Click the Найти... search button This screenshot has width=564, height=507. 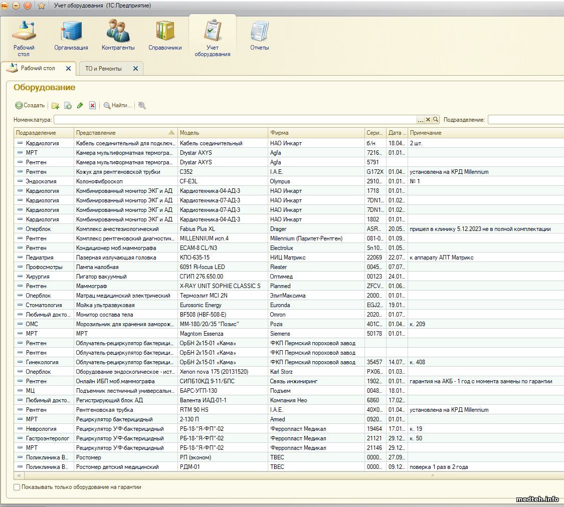coord(118,106)
